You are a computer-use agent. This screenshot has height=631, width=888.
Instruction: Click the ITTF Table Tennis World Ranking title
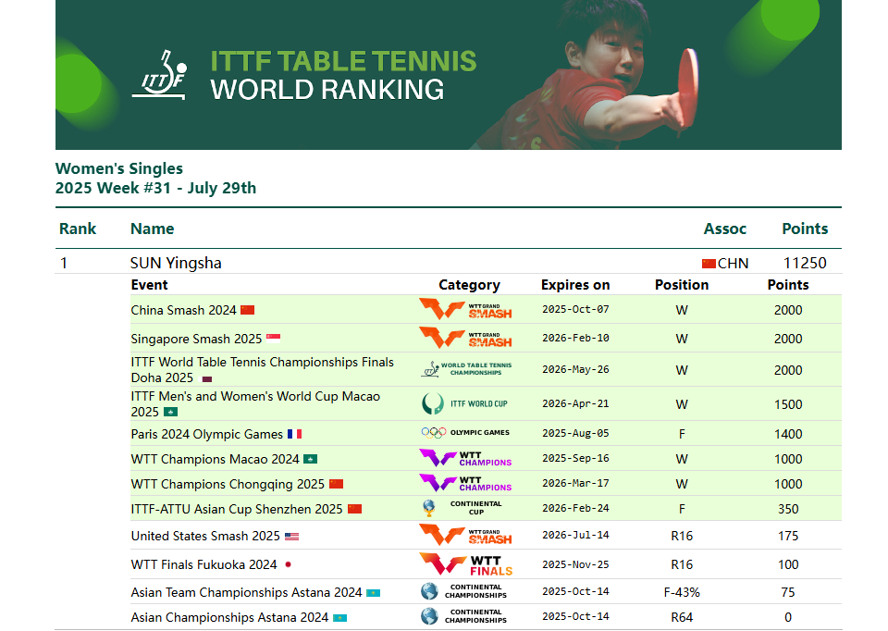343,75
